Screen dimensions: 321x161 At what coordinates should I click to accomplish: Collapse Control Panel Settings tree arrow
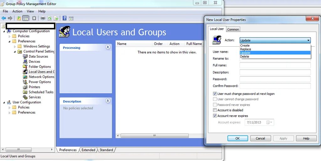(15, 52)
